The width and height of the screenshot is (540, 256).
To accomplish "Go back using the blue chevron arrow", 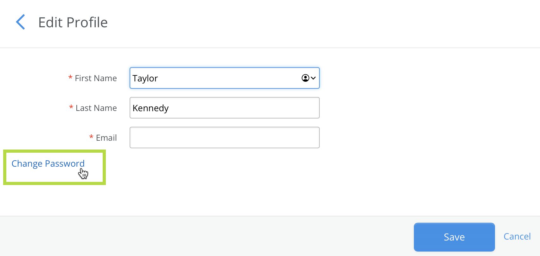I will (x=21, y=22).
